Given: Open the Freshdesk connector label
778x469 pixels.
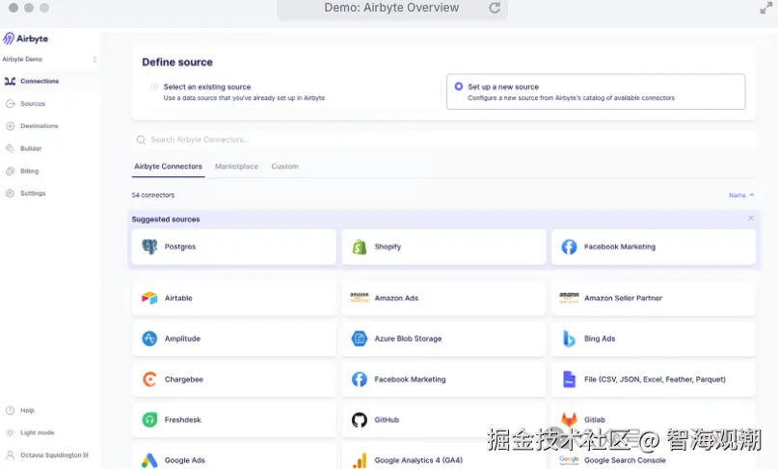Looking at the screenshot, I should coord(182,420).
